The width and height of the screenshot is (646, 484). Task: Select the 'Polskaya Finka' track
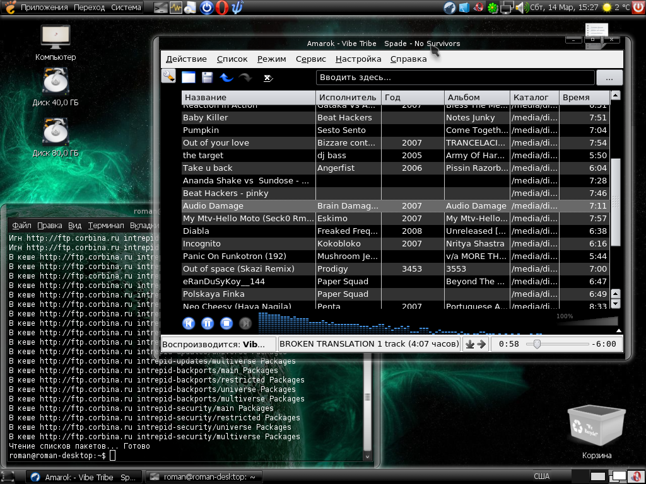click(396, 294)
